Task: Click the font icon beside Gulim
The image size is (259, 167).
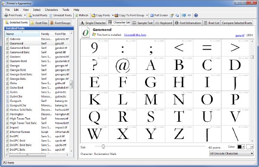Action: [7, 92]
